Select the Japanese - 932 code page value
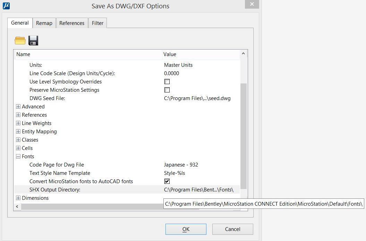The image size is (366, 241). (181, 165)
